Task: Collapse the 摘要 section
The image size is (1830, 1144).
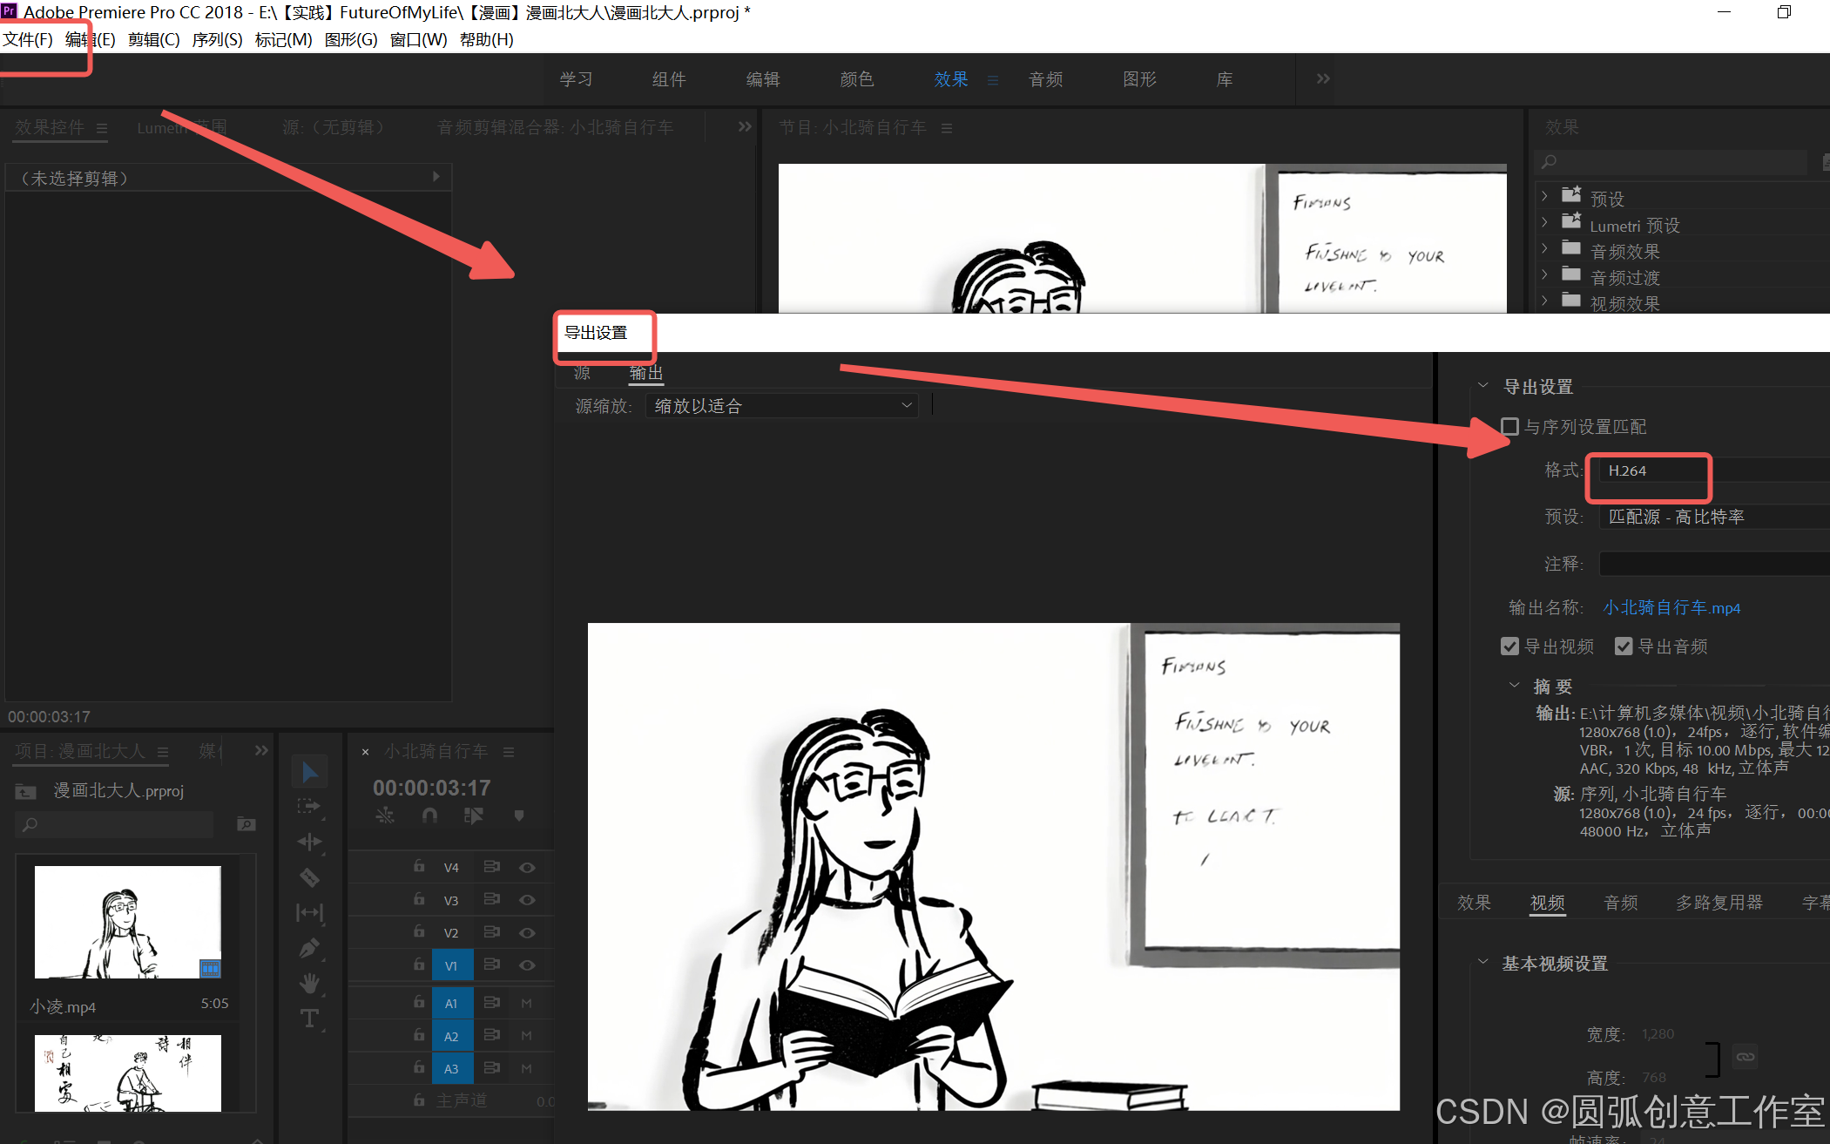Action: pos(1515,686)
